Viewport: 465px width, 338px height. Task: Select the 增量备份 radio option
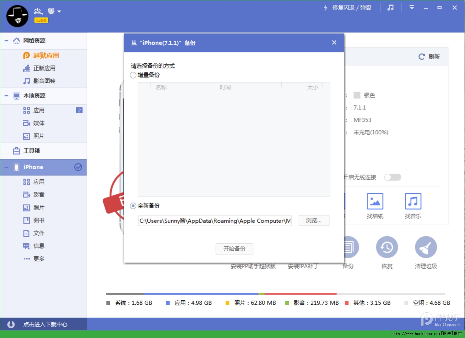[133, 75]
